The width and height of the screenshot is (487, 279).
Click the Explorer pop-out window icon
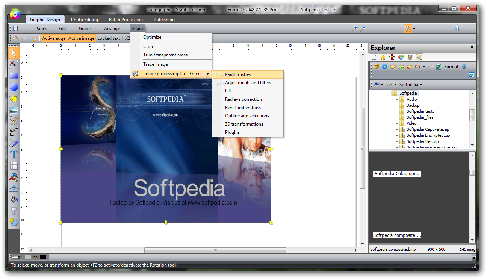click(471, 75)
